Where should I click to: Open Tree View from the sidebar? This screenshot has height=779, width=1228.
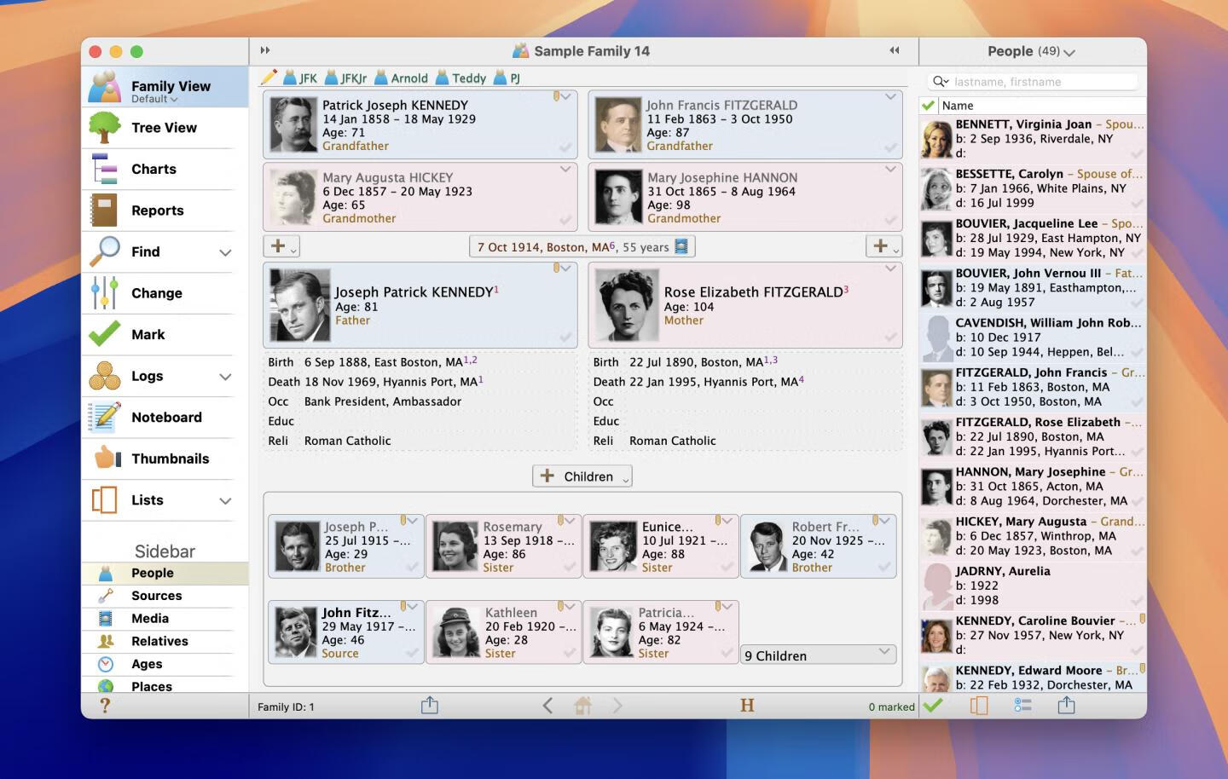click(x=163, y=127)
